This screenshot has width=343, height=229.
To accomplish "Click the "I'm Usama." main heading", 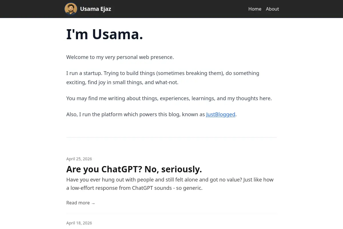I will [x=105, y=34].
